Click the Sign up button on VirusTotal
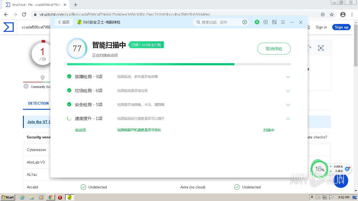 (x=341, y=27)
